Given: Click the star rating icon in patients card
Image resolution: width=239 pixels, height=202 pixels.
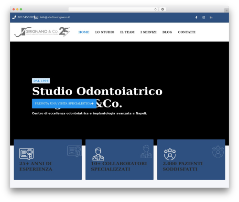Looking at the screenshot, I should coord(170,154).
